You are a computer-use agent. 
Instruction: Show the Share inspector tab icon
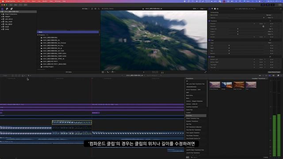218,9
